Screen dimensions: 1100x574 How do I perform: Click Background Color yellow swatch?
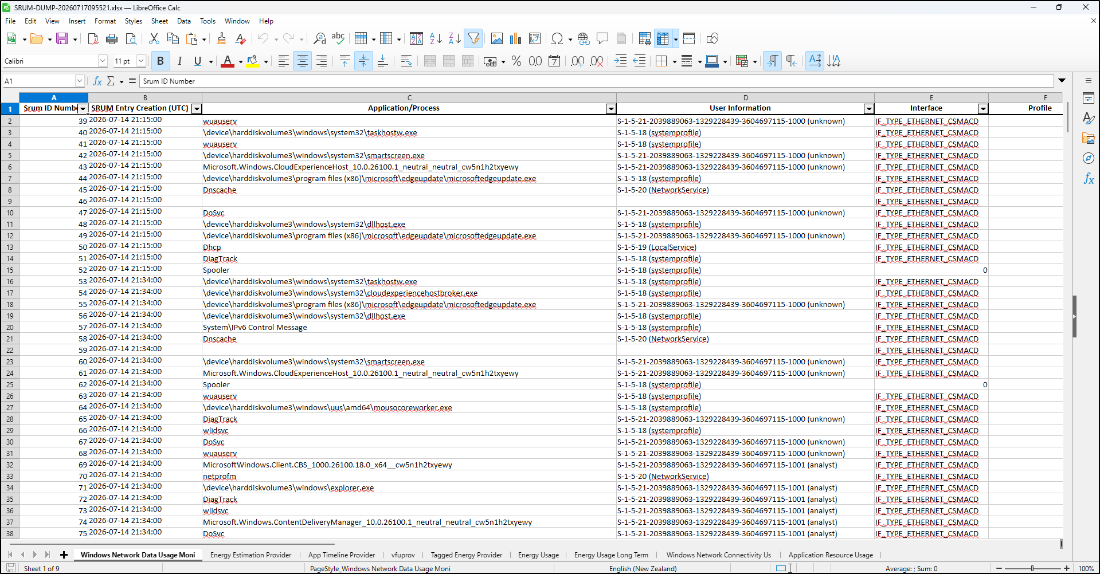[x=253, y=61]
